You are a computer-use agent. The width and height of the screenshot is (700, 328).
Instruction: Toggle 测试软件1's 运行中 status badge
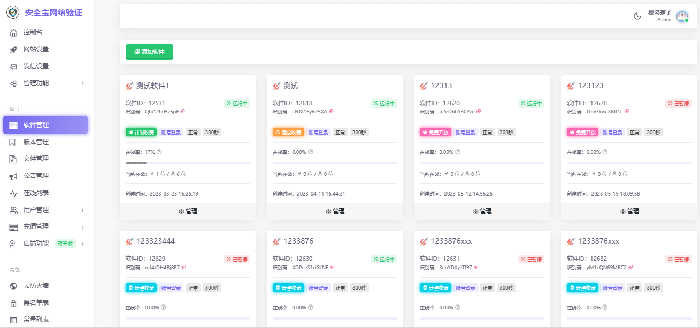pos(236,103)
